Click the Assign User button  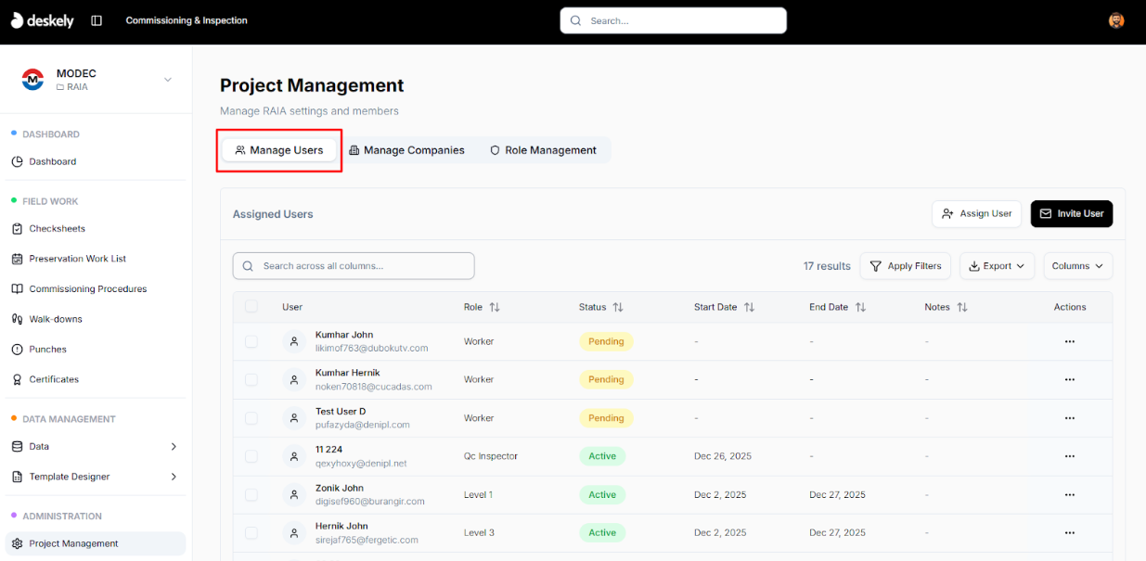(x=976, y=213)
